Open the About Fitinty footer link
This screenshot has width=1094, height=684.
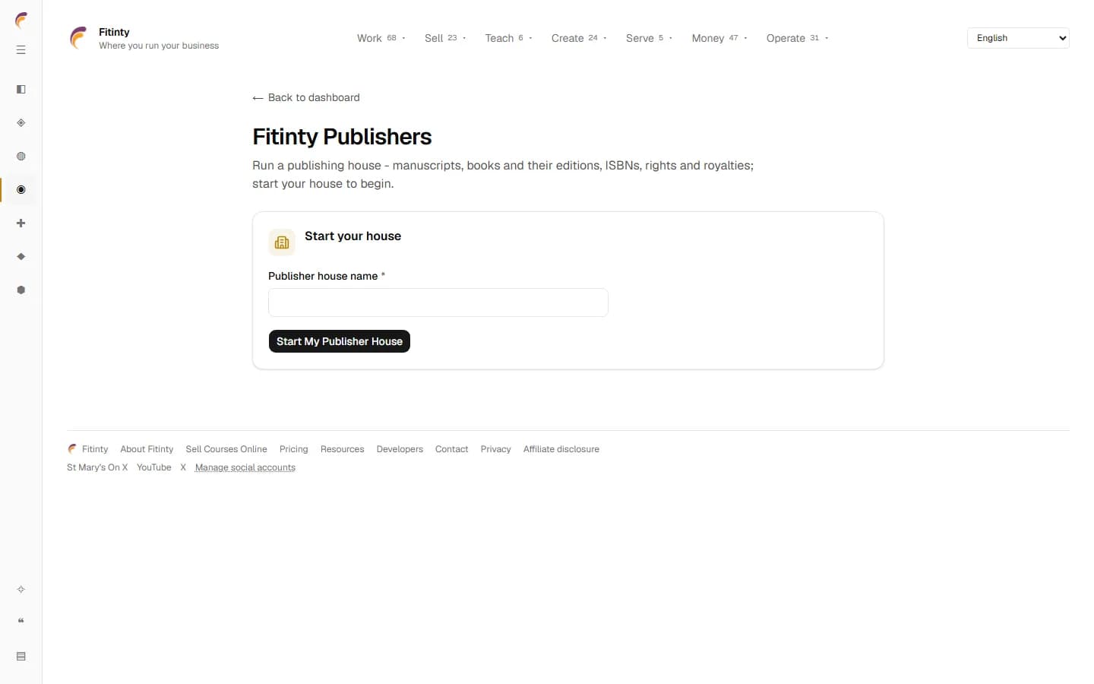point(147,449)
